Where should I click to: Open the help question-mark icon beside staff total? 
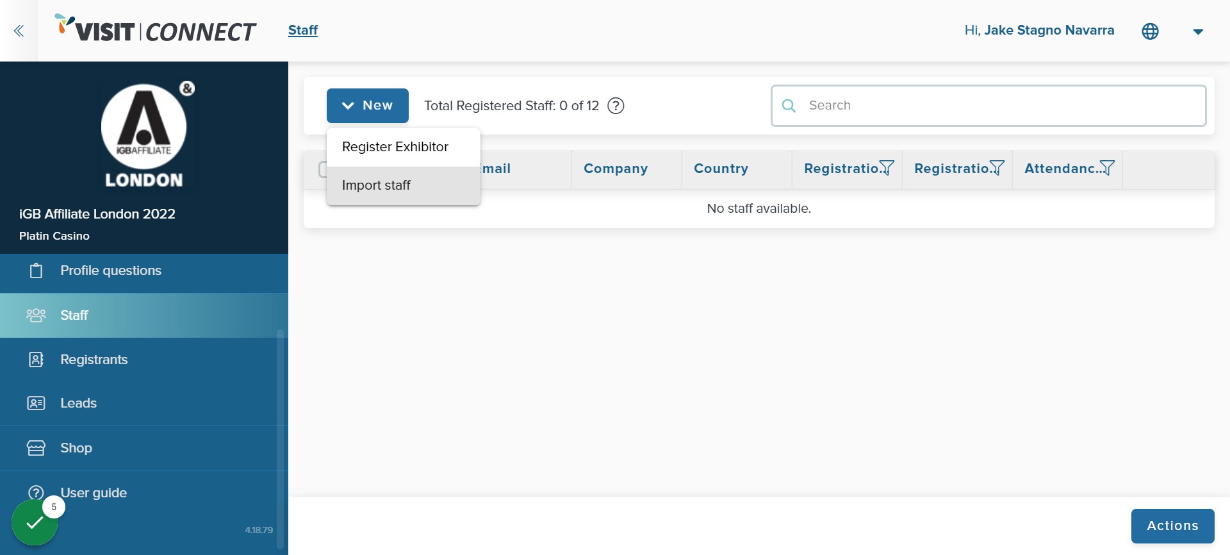[616, 106]
